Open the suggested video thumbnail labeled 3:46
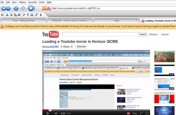 click(164, 70)
